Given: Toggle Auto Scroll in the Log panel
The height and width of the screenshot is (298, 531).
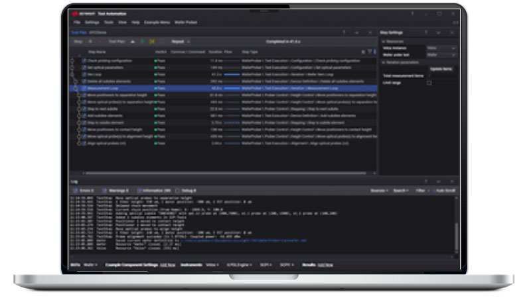Looking at the screenshot, I should 444,191.
